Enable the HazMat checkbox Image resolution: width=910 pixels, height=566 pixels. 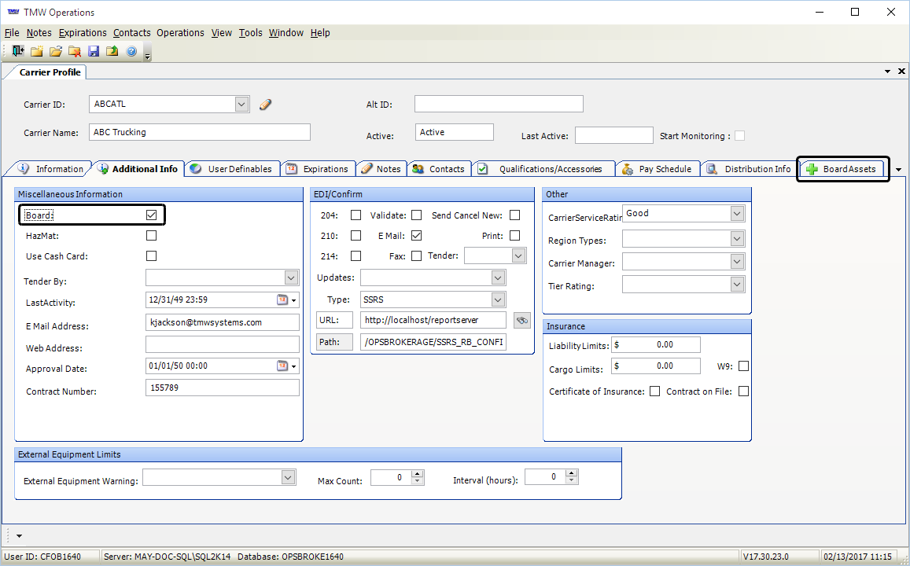(151, 234)
